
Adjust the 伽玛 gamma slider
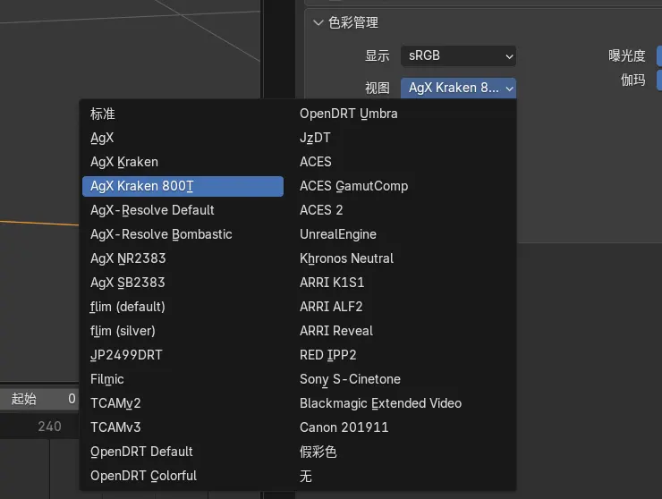tap(659, 80)
